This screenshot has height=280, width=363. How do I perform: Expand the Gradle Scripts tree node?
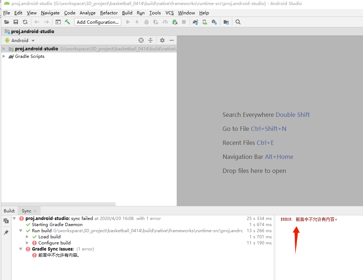(4, 56)
